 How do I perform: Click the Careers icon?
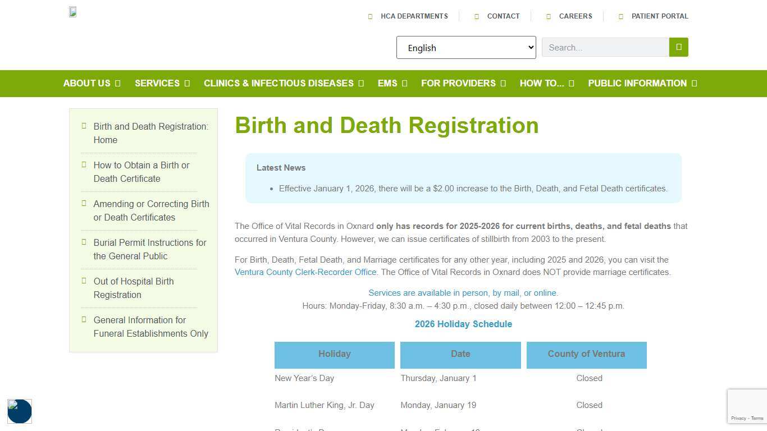pos(549,16)
